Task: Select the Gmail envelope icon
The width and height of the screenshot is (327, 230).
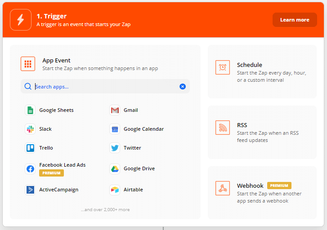Action: coord(115,110)
